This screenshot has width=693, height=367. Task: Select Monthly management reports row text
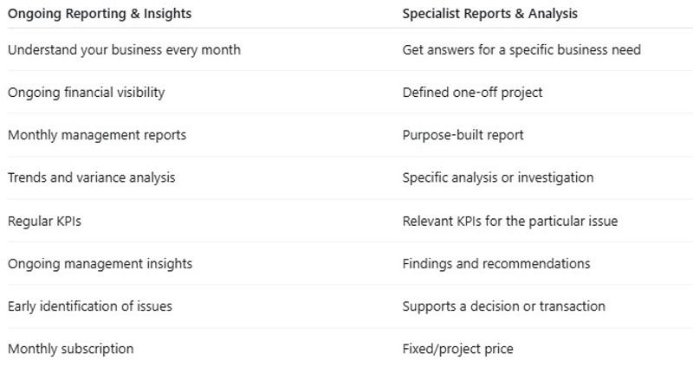point(97,135)
